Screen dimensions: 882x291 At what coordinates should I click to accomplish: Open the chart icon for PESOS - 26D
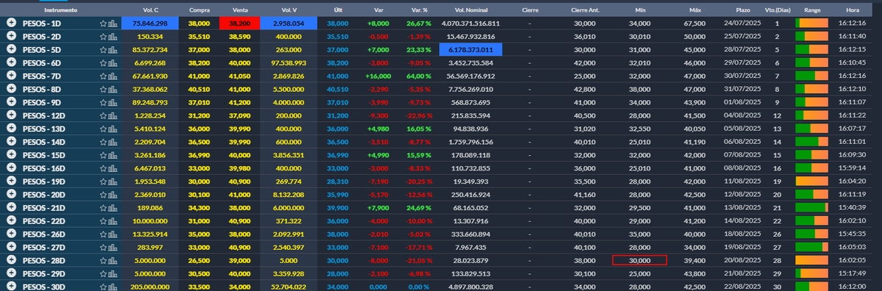(113, 234)
